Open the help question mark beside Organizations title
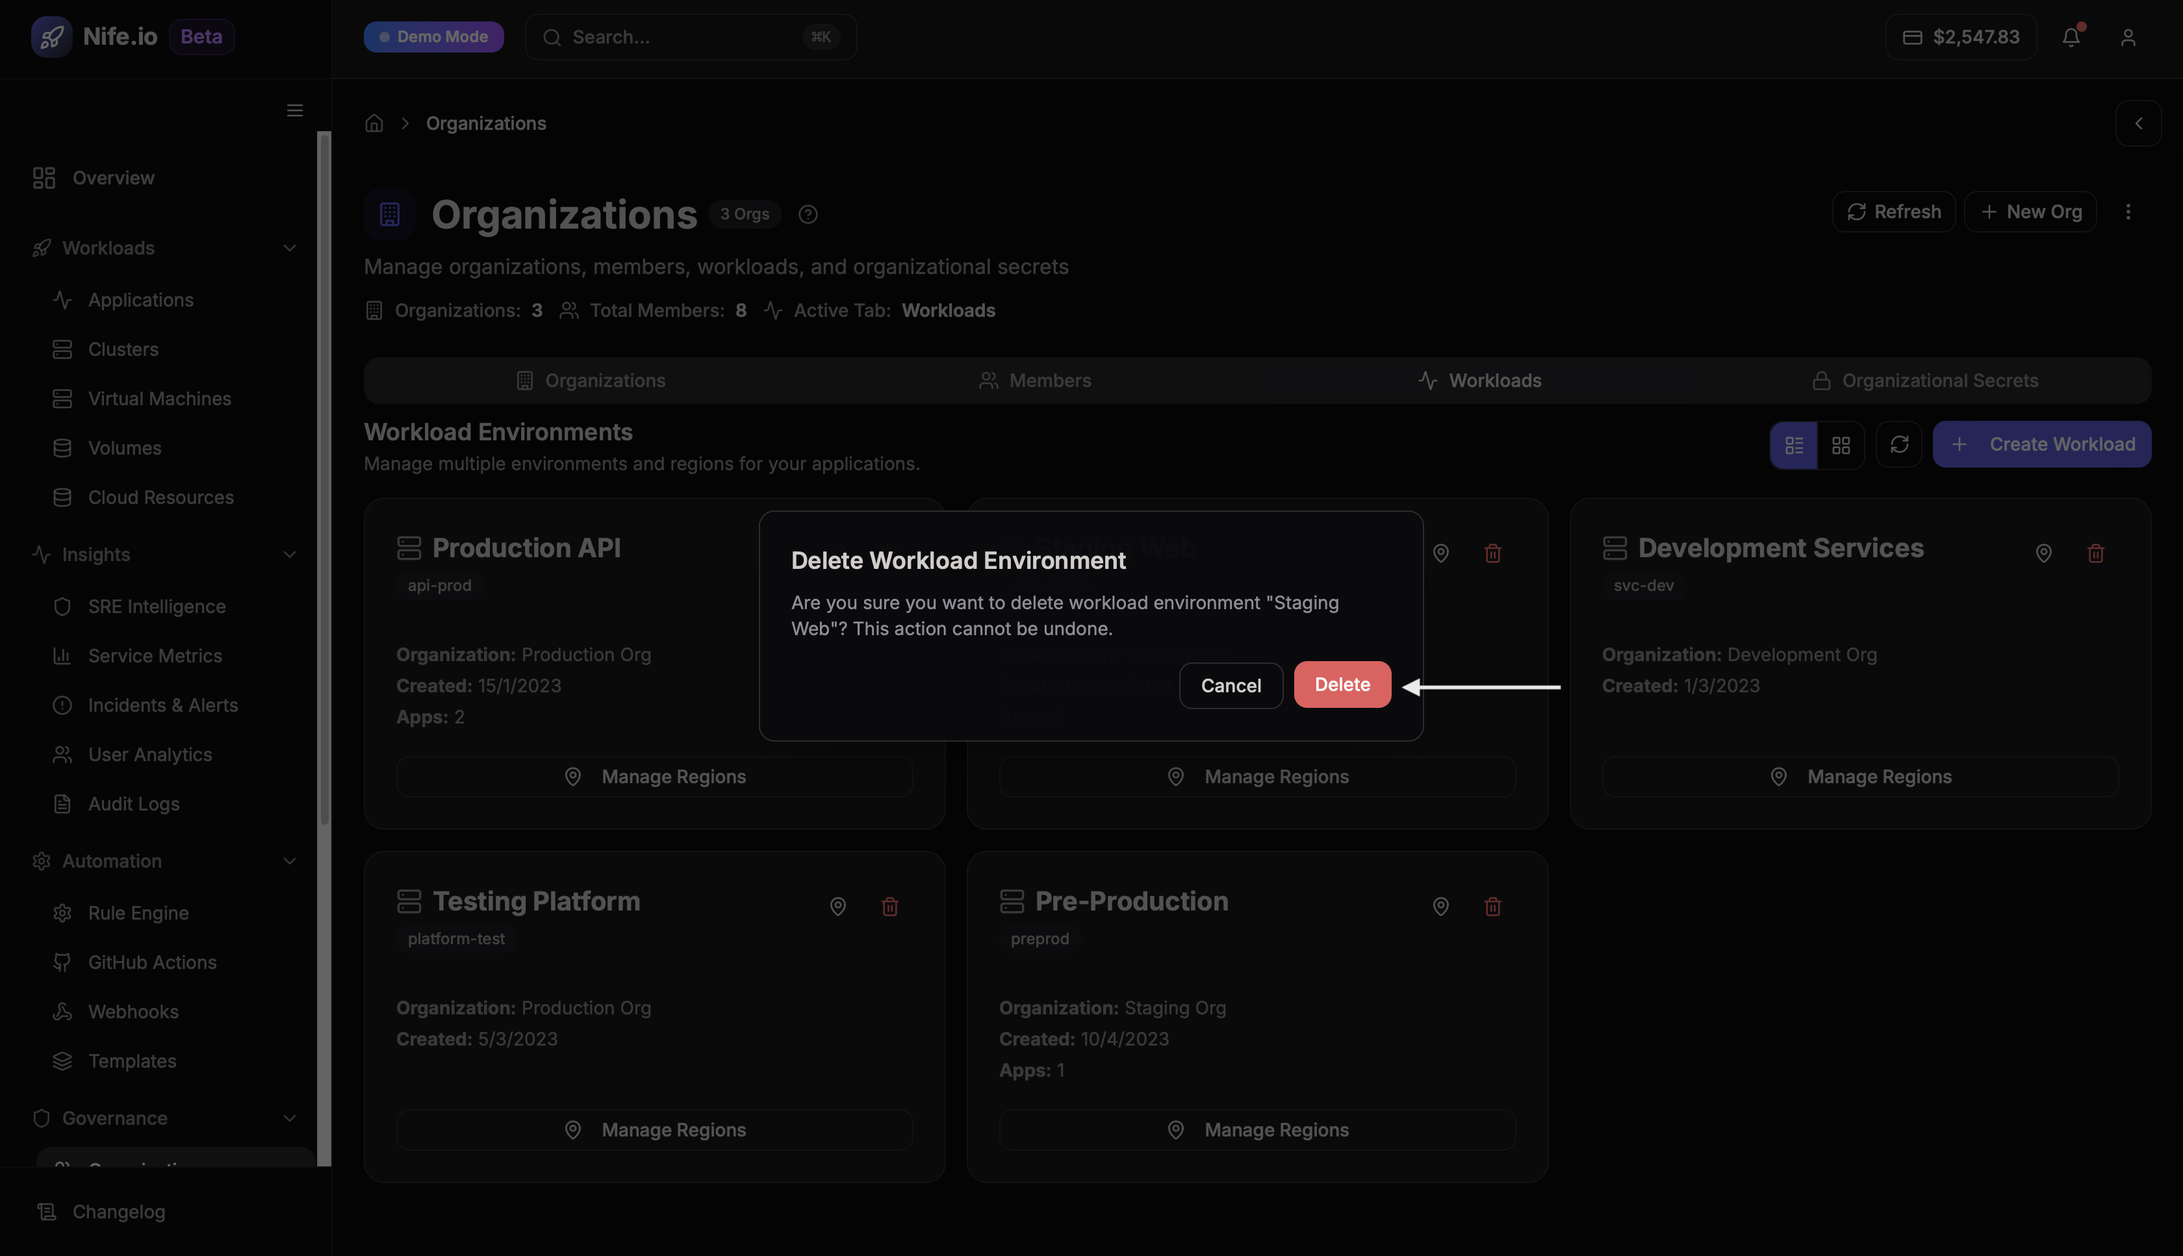The image size is (2183, 1256). point(808,214)
